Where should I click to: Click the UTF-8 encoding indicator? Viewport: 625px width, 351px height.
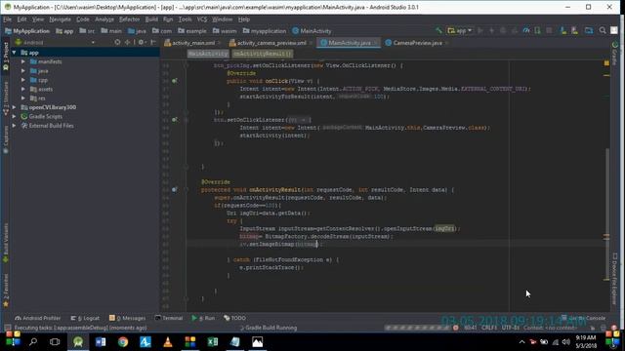[511, 328]
